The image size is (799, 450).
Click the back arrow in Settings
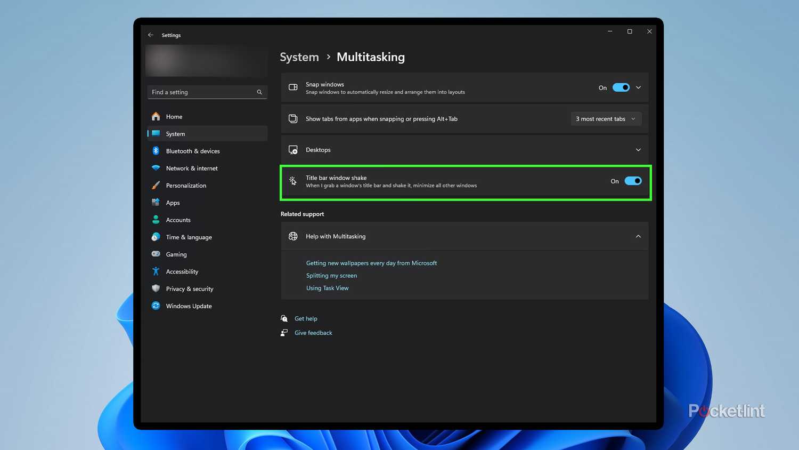tap(151, 35)
